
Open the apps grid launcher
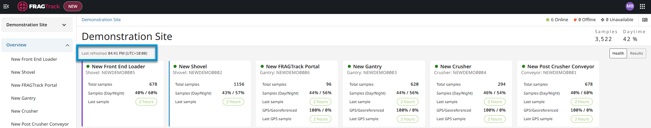pyautogui.click(x=642, y=6)
